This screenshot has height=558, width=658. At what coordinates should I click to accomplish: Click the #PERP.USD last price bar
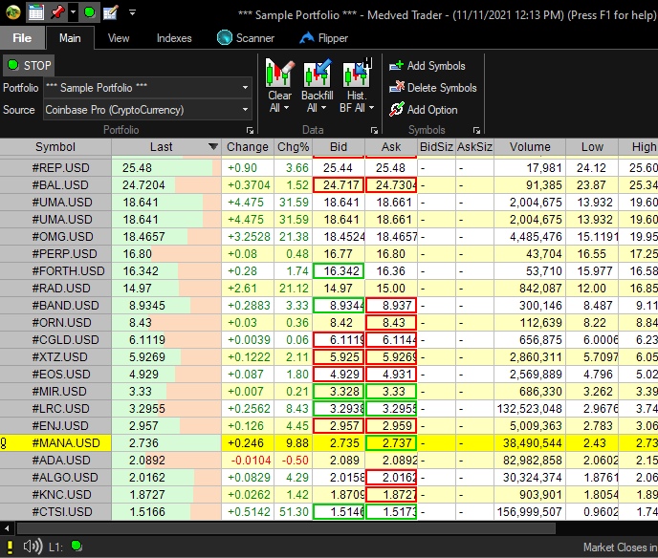(166, 253)
